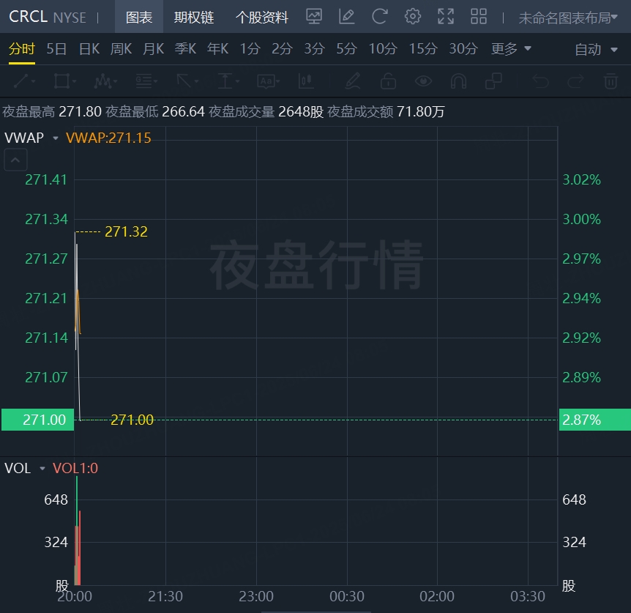The width and height of the screenshot is (631, 613).
Task: Select the candlestick marker tool
Action: (x=306, y=81)
